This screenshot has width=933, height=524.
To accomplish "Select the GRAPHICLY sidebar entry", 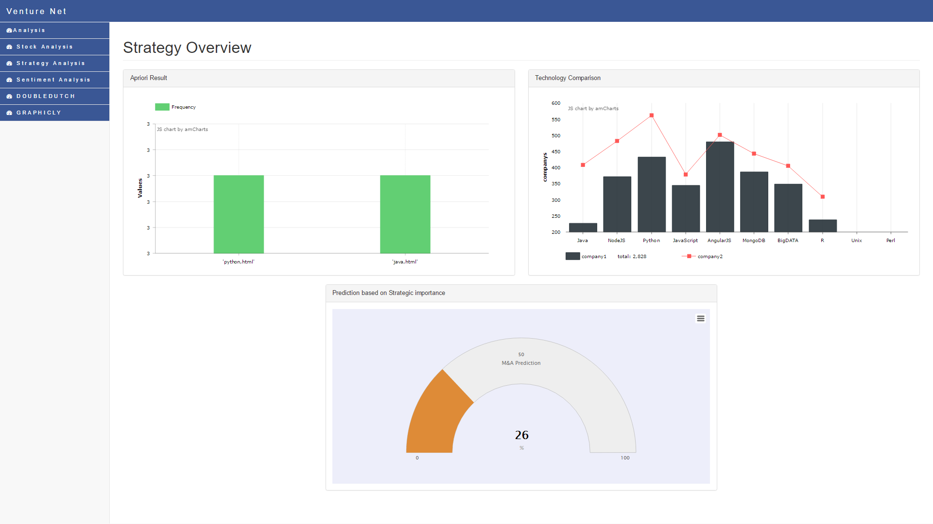I will pyautogui.click(x=39, y=113).
